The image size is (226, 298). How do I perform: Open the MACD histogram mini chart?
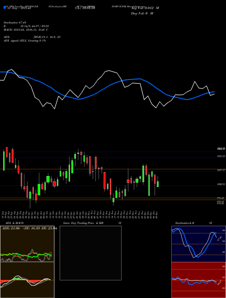point(27,280)
